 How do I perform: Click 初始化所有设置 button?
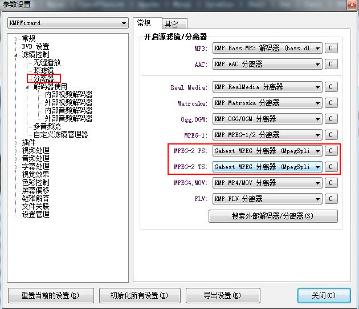(x=140, y=295)
